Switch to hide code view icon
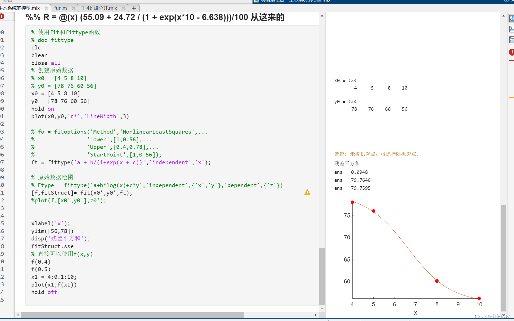This screenshot has width=514, height=321. pyautogui.click(x=511, y=40)
